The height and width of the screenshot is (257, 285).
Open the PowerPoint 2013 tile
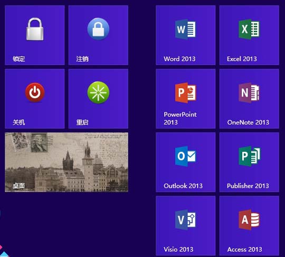pos(186,99)
